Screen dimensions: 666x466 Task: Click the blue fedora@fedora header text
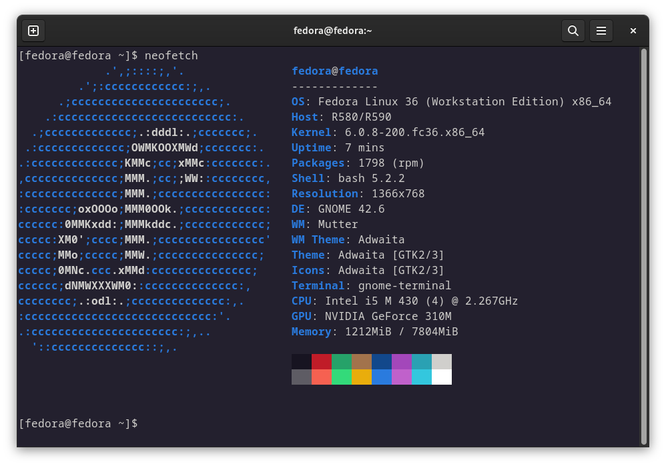point(335,71)
